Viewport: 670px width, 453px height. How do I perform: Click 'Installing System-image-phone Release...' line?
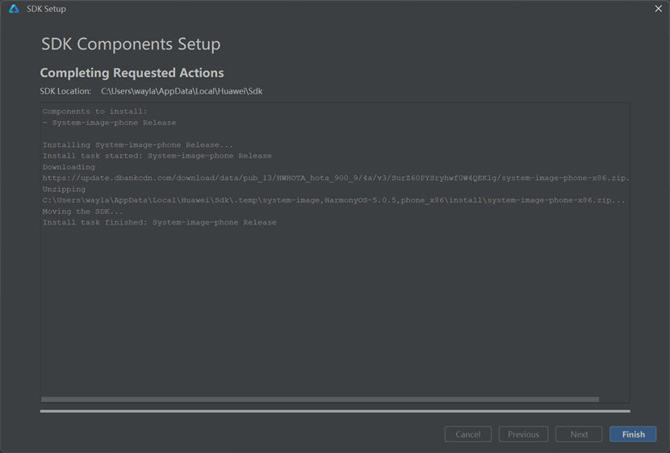pos(137,145)
